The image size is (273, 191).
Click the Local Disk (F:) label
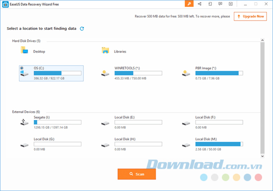(x=205, y=118)
